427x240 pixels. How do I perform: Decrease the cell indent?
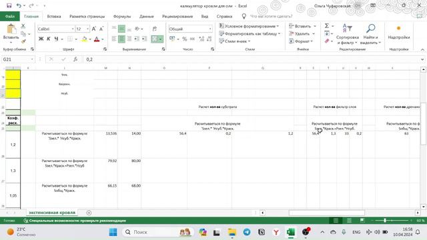click(x=137, y=39)
